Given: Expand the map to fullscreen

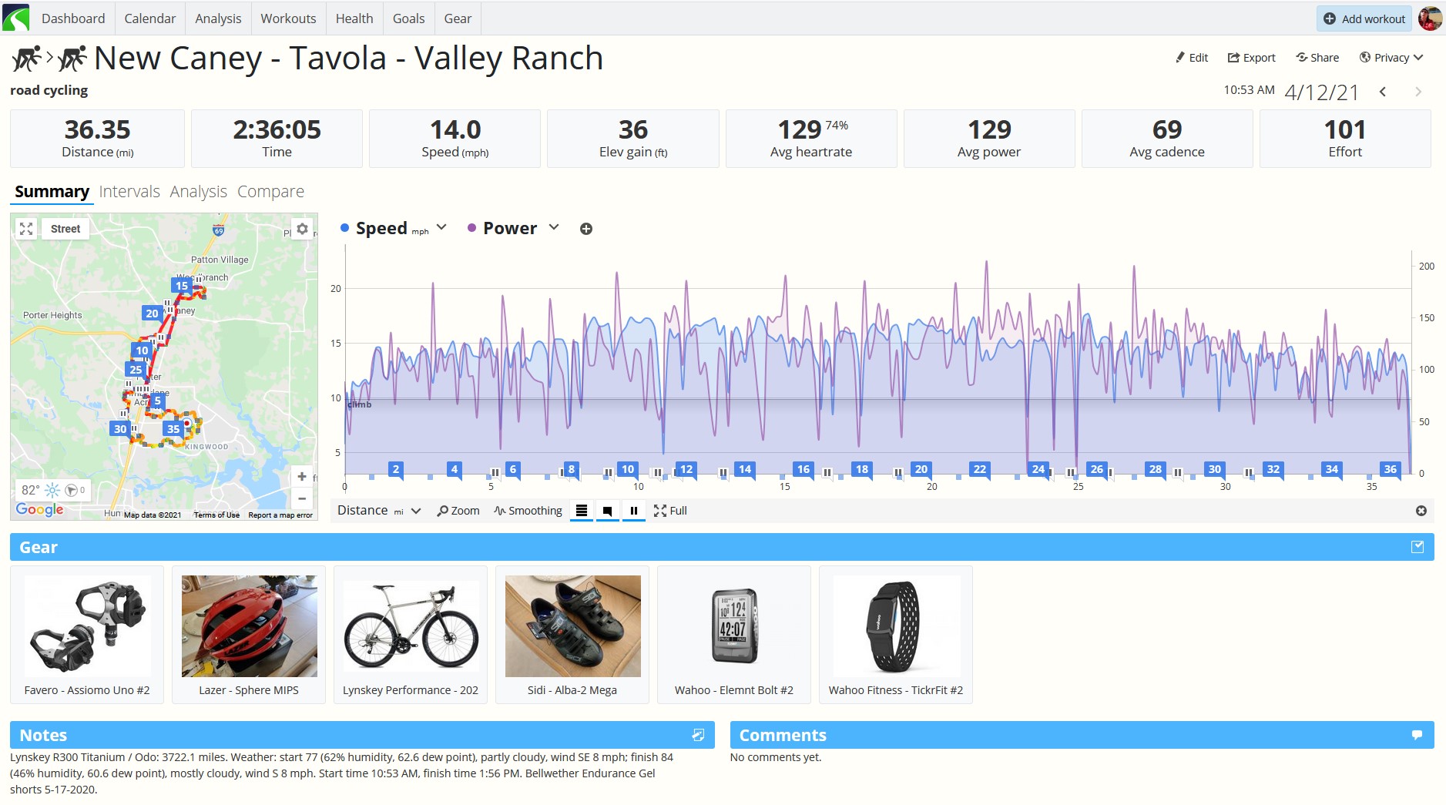Looking at the screenshot, I should click(26, 229).
